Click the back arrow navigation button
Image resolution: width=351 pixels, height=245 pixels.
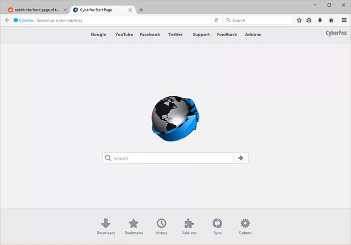(x=7, y=21)
